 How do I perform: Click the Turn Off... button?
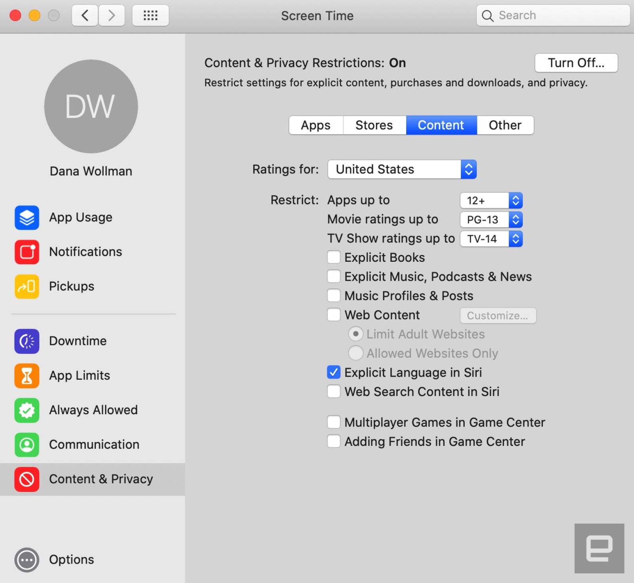[x=576, y=63]
